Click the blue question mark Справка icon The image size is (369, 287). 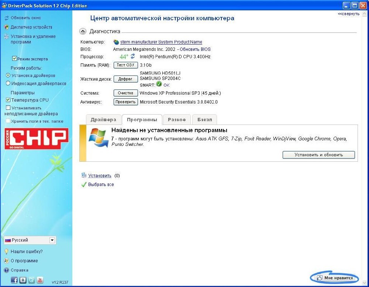click(6, 270)
